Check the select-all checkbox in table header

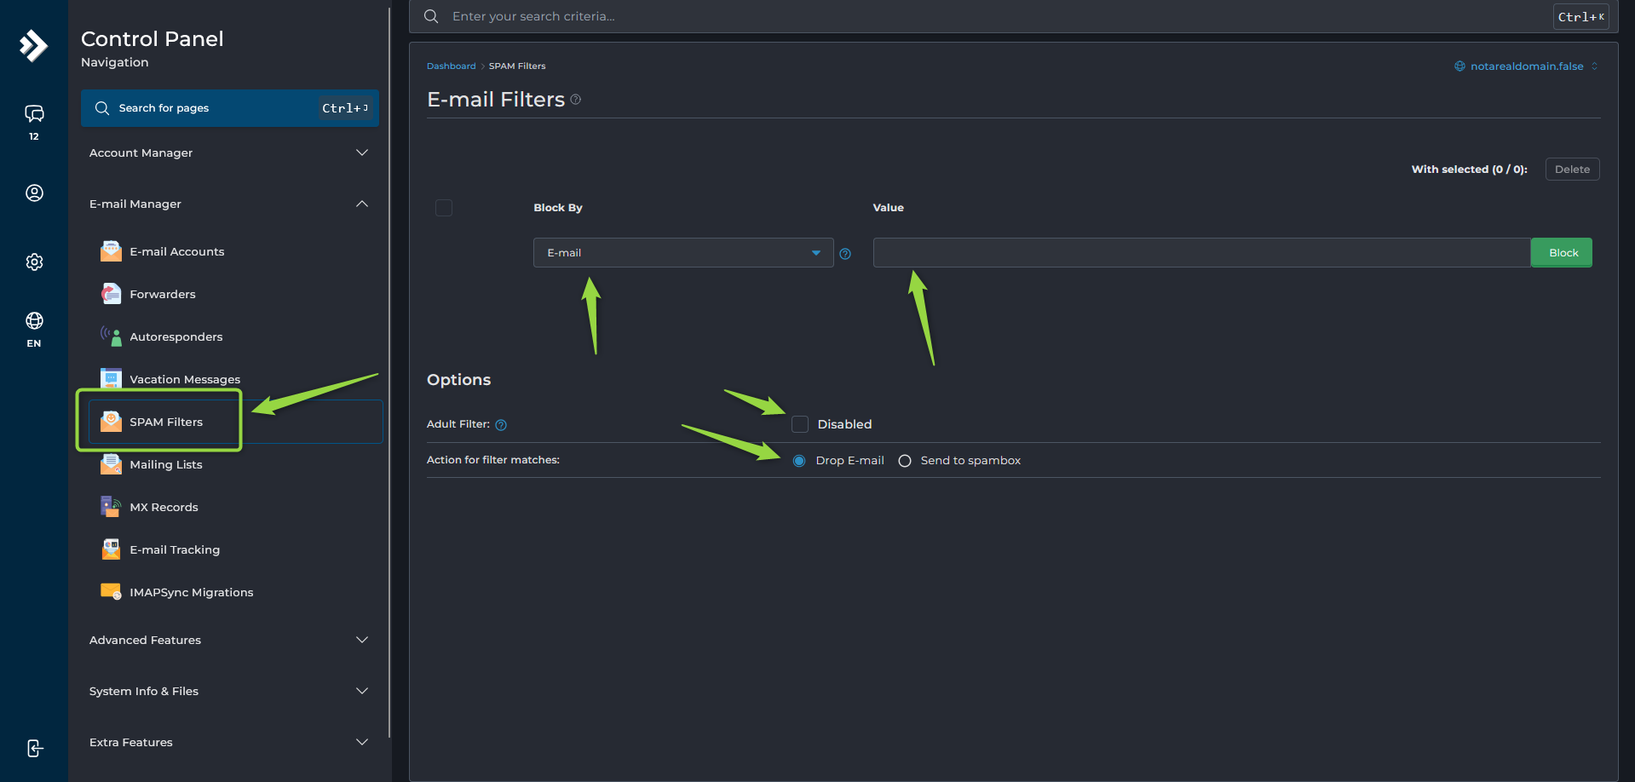click(444, 208)
